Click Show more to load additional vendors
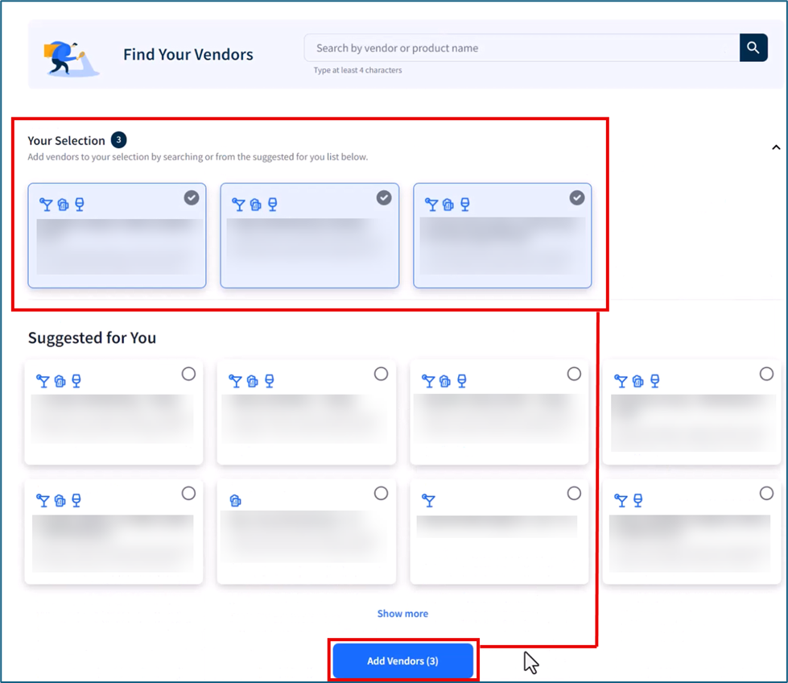Screen dimensions: 788x683 402,613
